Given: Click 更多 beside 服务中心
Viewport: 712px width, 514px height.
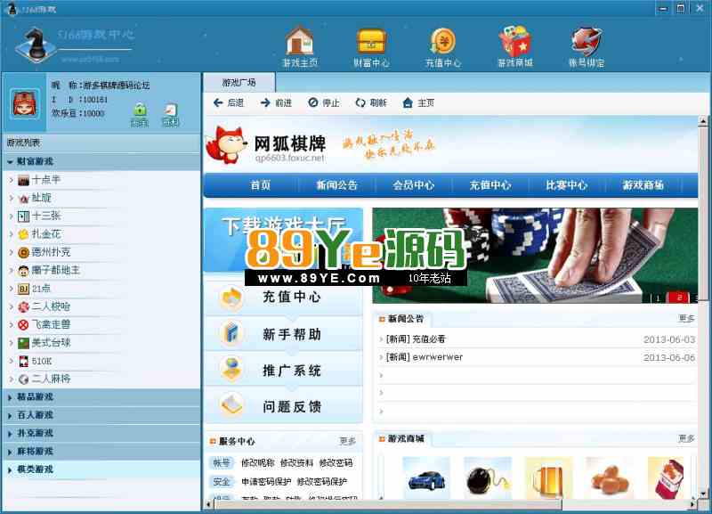Looking at the screenshot, I should pyautogui.click(x=347, y=441).
